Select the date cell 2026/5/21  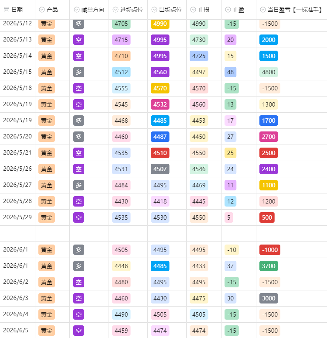pyautogui.click(x=17, y=153)
